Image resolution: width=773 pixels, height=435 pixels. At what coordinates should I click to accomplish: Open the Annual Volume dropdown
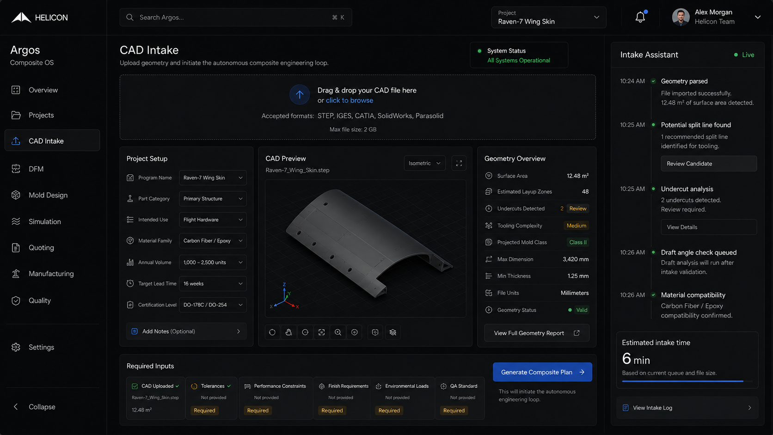click(213, 262)
